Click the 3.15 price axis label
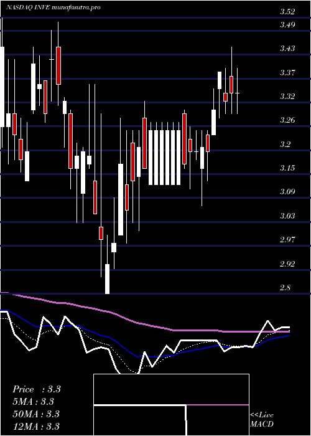This screenshot has width=311, height=436. (287, 168)
